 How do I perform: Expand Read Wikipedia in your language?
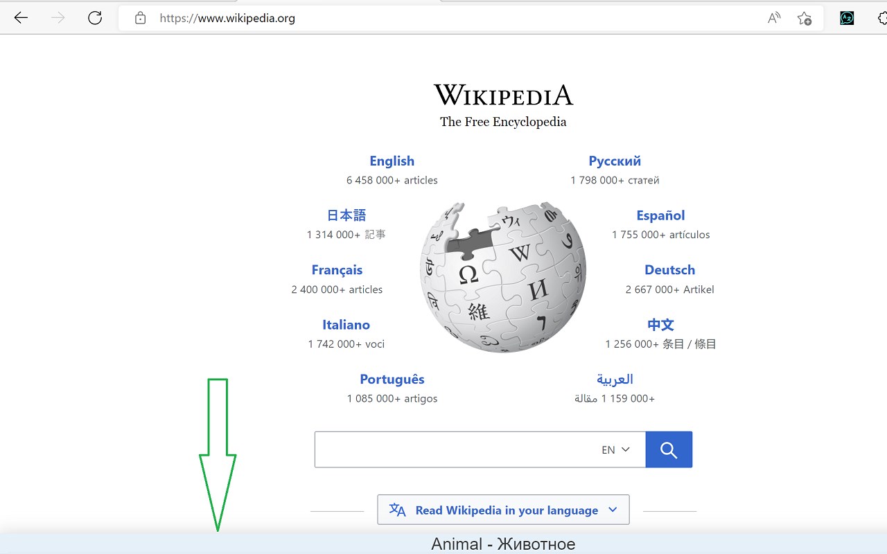click(x=503, y=510)
